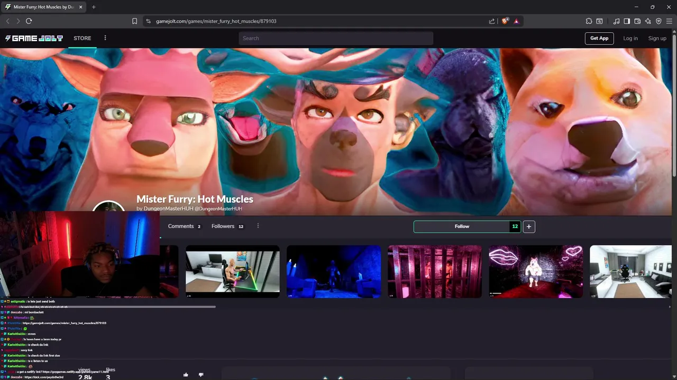Open the Brave Wallet icon

pos(637,21)
